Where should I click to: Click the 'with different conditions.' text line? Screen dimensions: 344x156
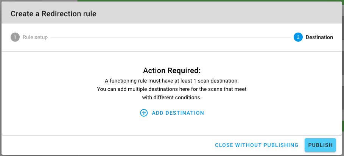point(171,97)
